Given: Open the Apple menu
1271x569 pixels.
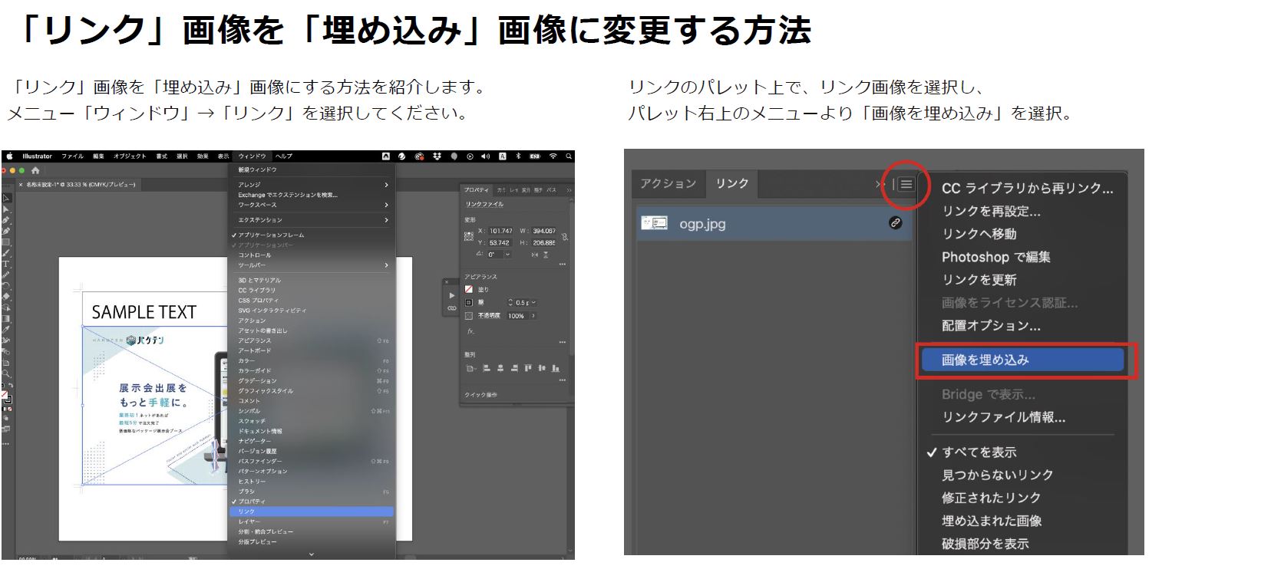Looking at the screenshot, I should click(x=10, y=156).
